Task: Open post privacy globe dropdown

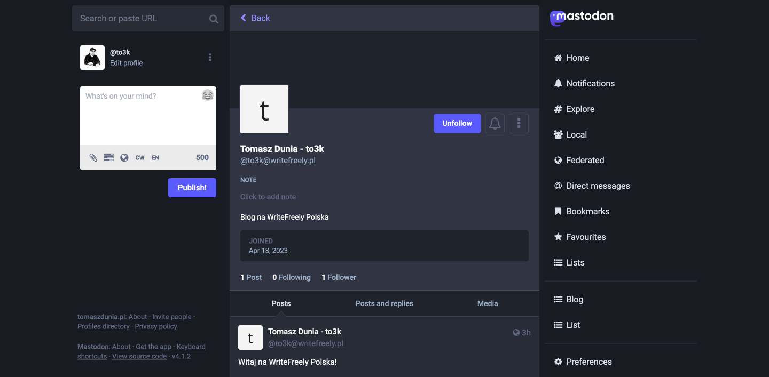Action: pyautogui.click(x=124, y=157)
